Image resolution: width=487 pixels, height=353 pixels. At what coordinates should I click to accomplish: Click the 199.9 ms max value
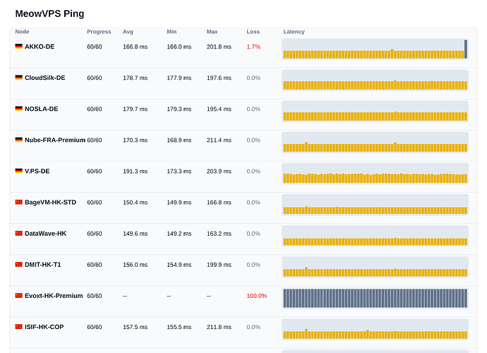click(x=219, y=265)
